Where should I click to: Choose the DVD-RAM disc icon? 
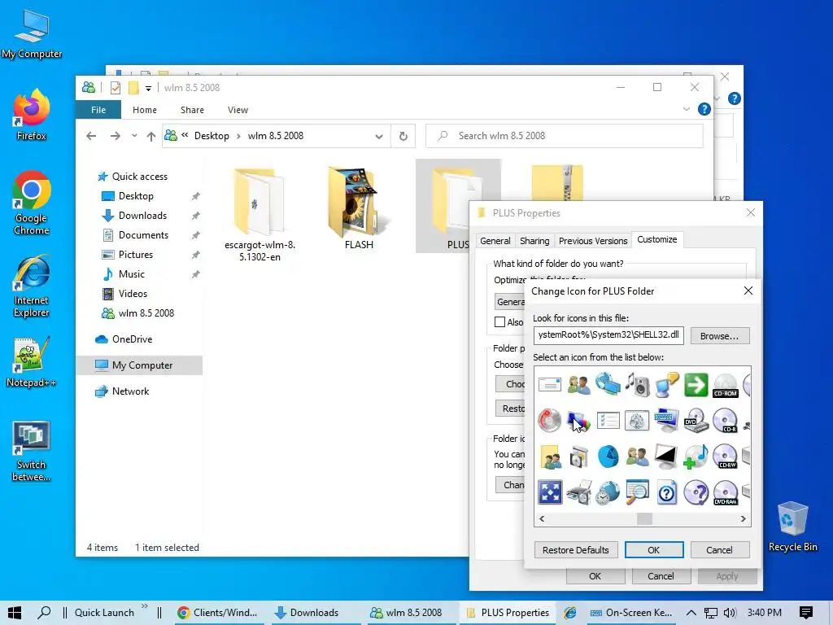[x=725, y=492]
